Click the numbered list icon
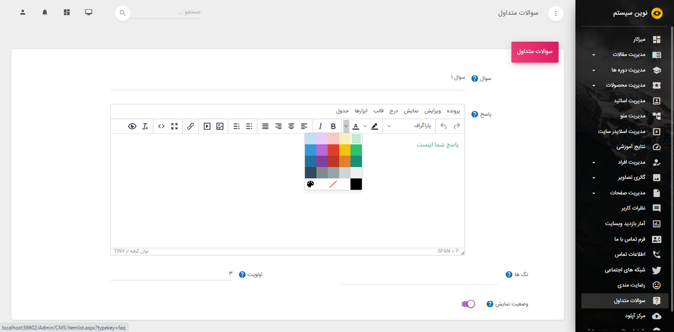The image size is (674, 332). [x=236, y=126]
